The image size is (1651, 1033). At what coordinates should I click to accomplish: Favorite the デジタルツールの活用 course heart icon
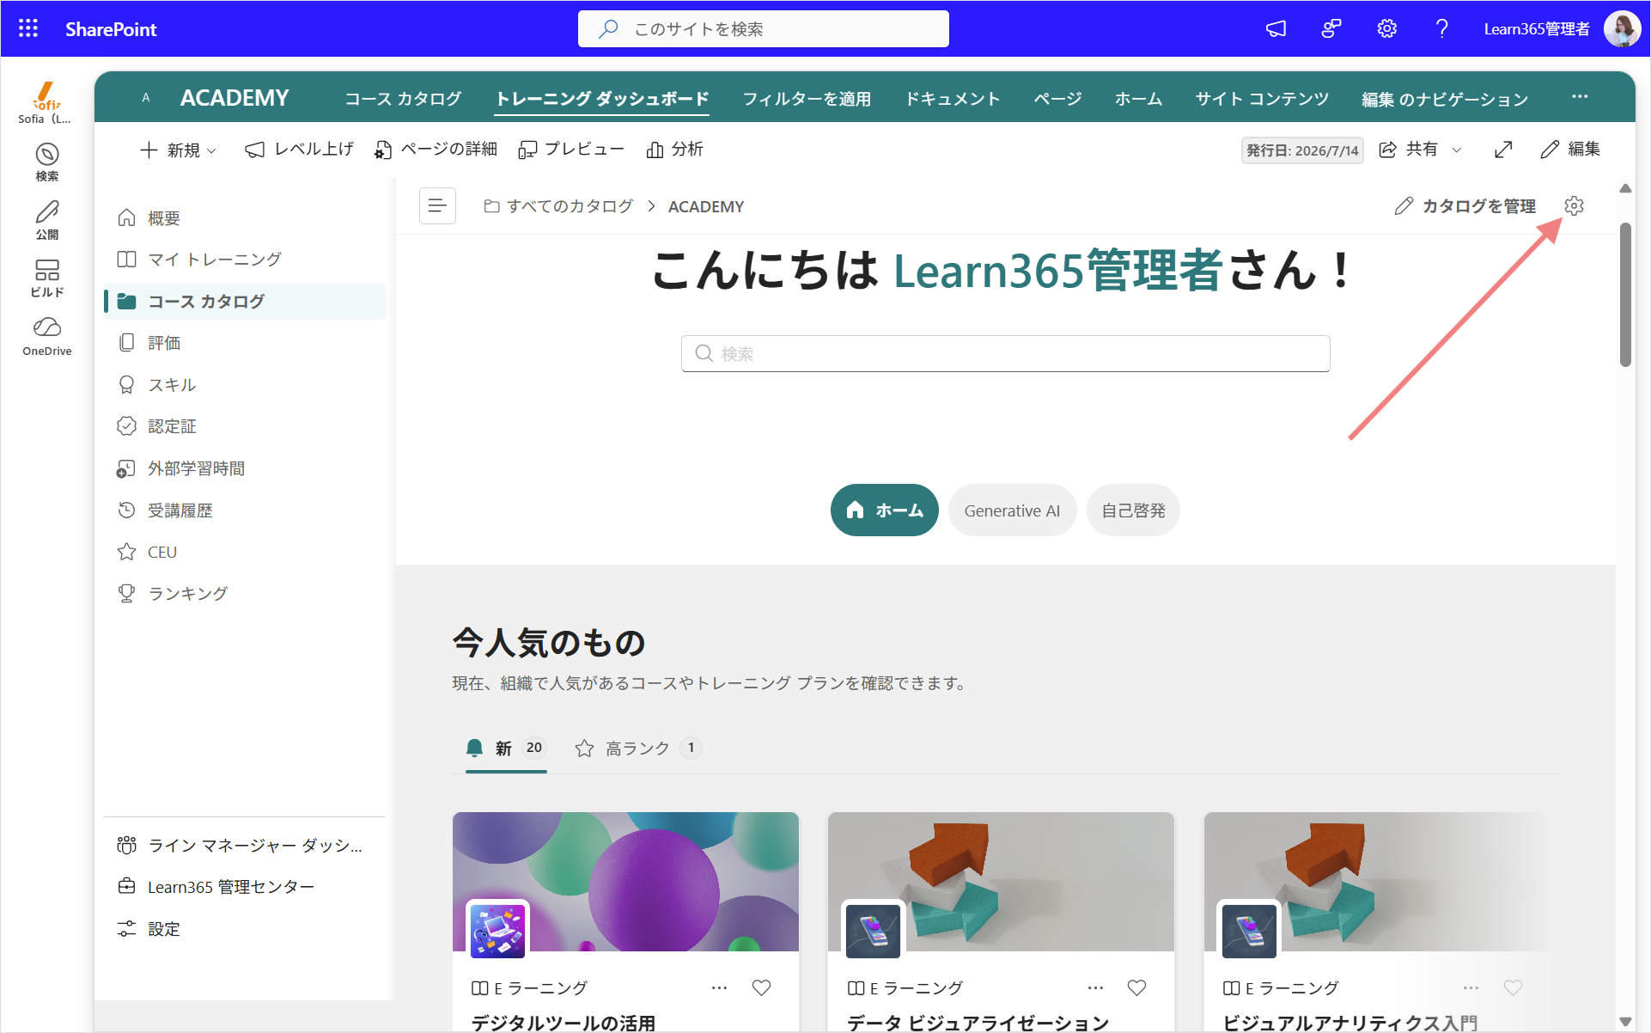point(761,987)
